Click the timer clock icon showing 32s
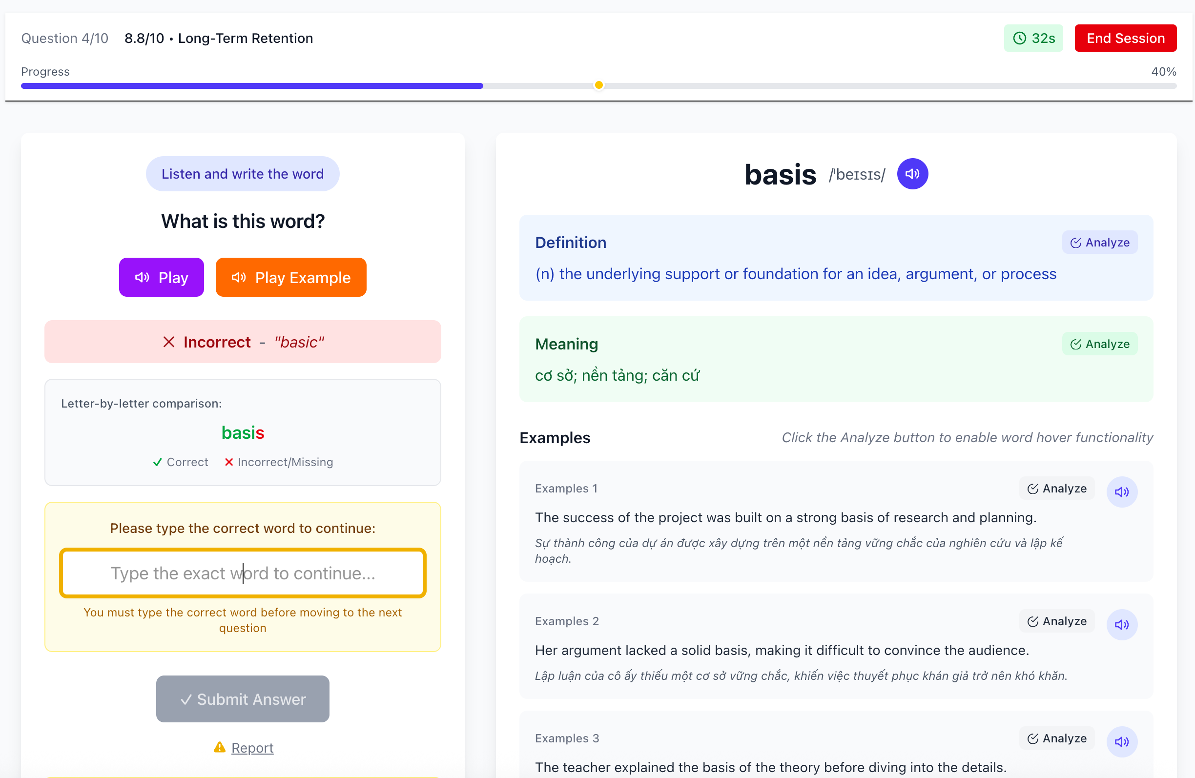The image size is (1195, 778). tap(1019, 38)
